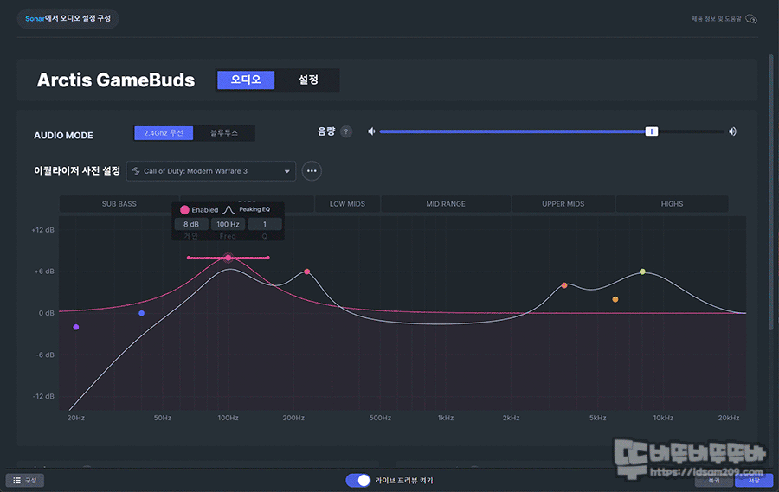The width and height of the screenshot is (779, 492).
Task: Select the green EQ point near 8kHz
Action: pos(642,272)
